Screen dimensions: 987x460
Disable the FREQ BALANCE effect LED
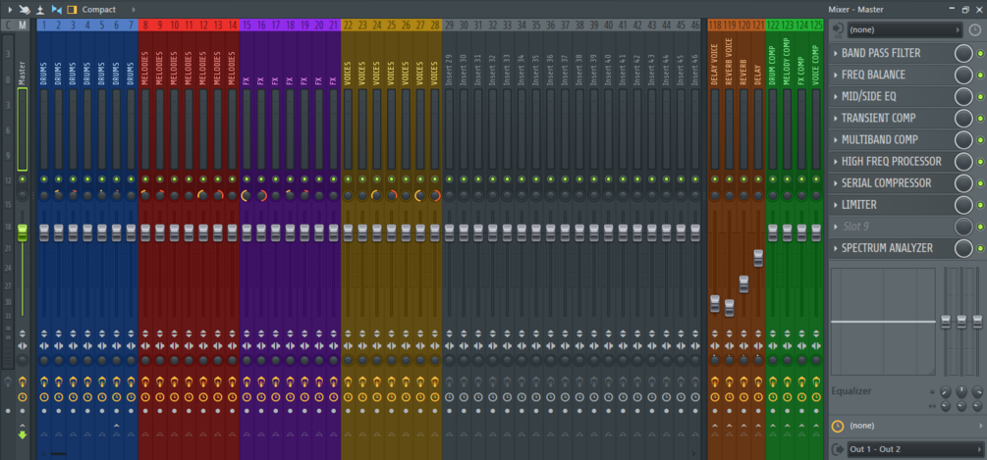980,76
